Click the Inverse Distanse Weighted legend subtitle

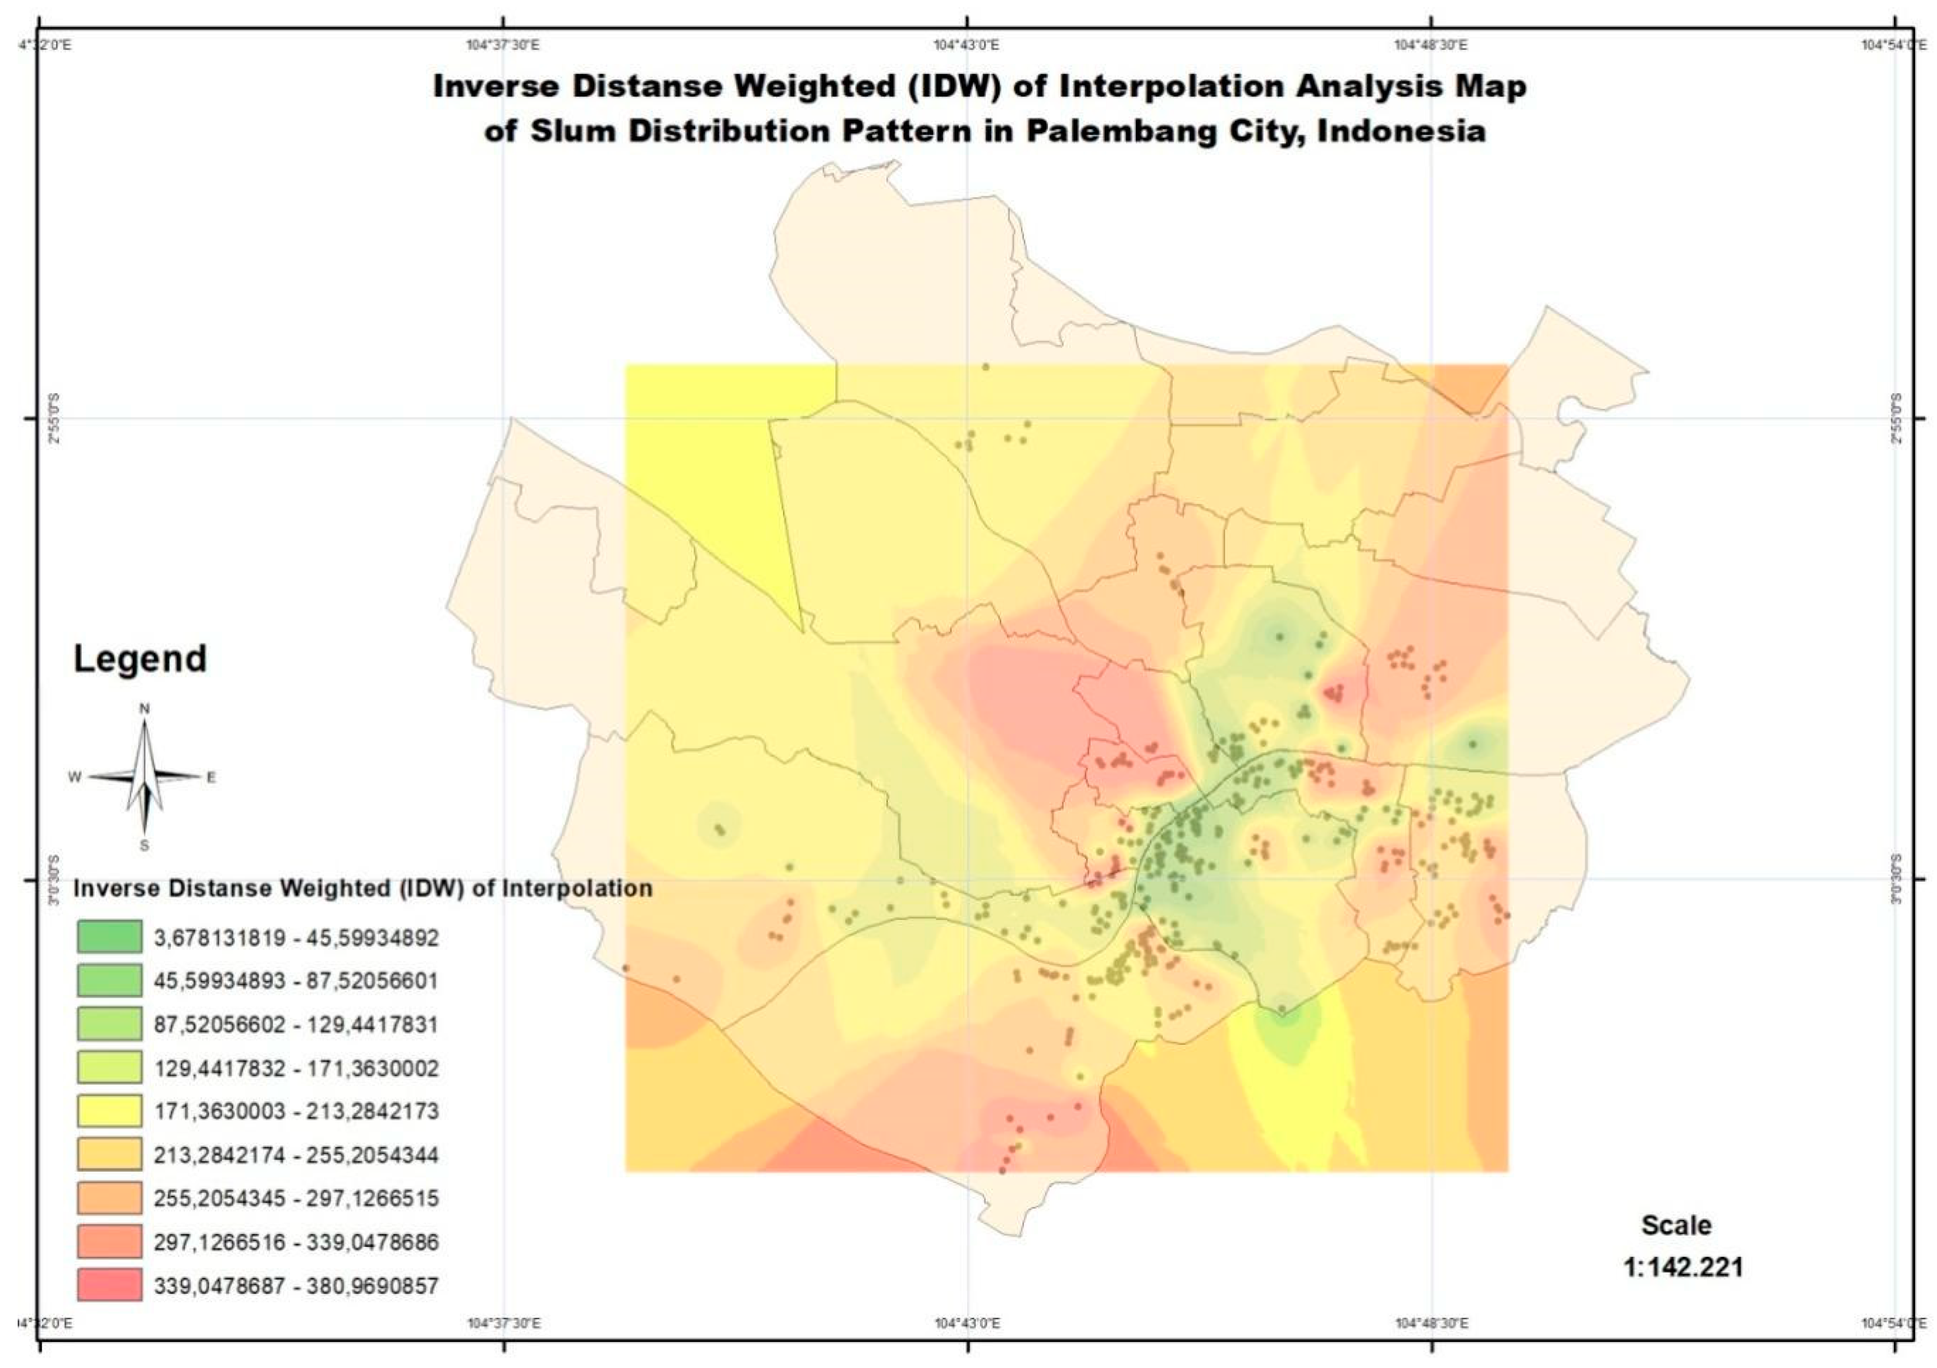pyautogui.click(x=363, y=889)
